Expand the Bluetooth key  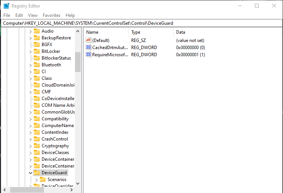pyautogui.click(x=30, y=65)
